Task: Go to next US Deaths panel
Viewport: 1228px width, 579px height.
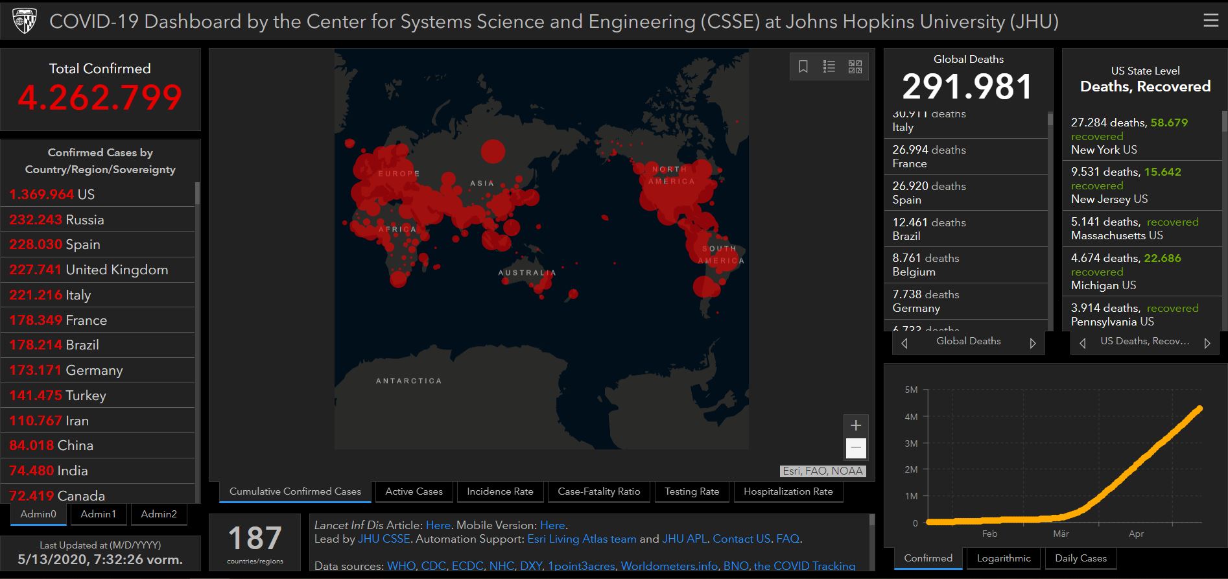Action: tap(1207, 343)
